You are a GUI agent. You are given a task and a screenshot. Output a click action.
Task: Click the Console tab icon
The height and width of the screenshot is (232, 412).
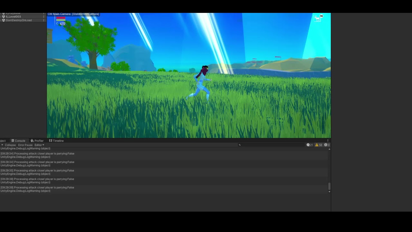(x=13, y=141)
